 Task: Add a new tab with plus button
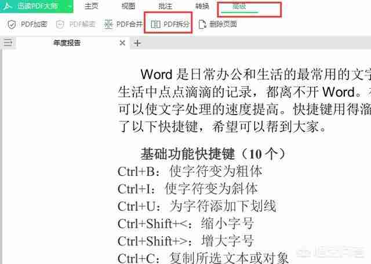pos(137,43)
